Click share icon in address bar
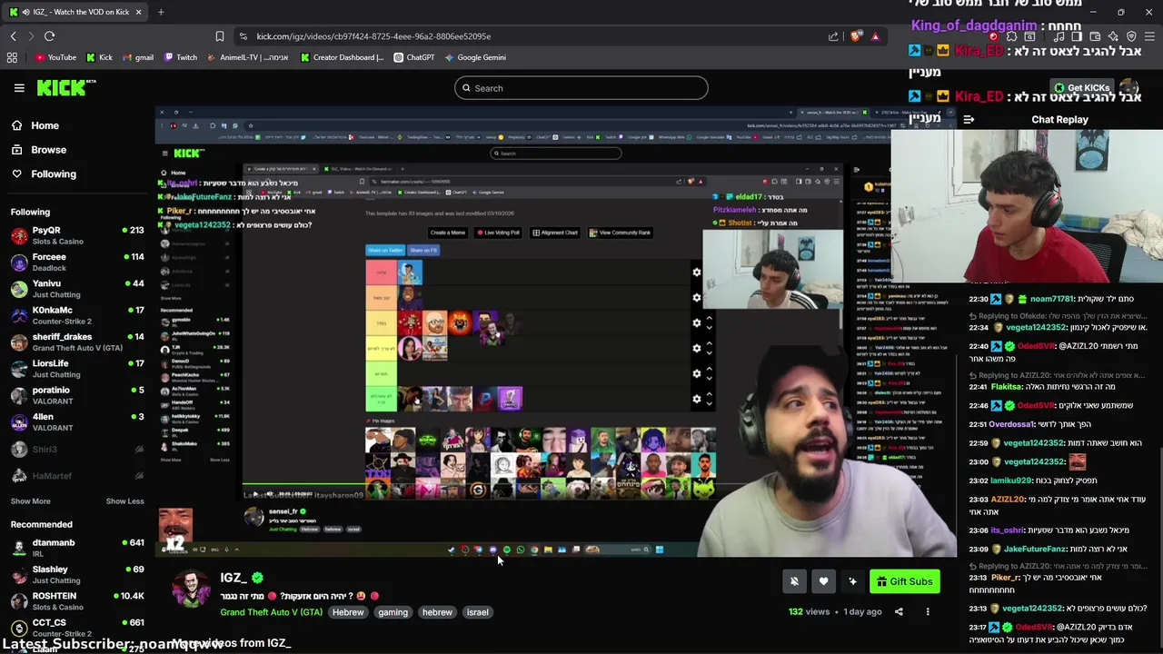 [x=833, y=36]
